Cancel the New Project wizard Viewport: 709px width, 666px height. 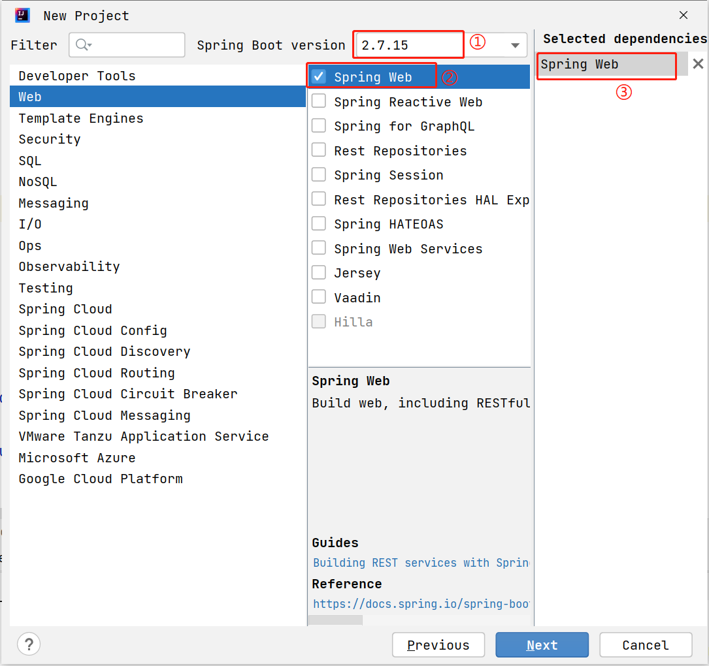[x=646, y=644]
